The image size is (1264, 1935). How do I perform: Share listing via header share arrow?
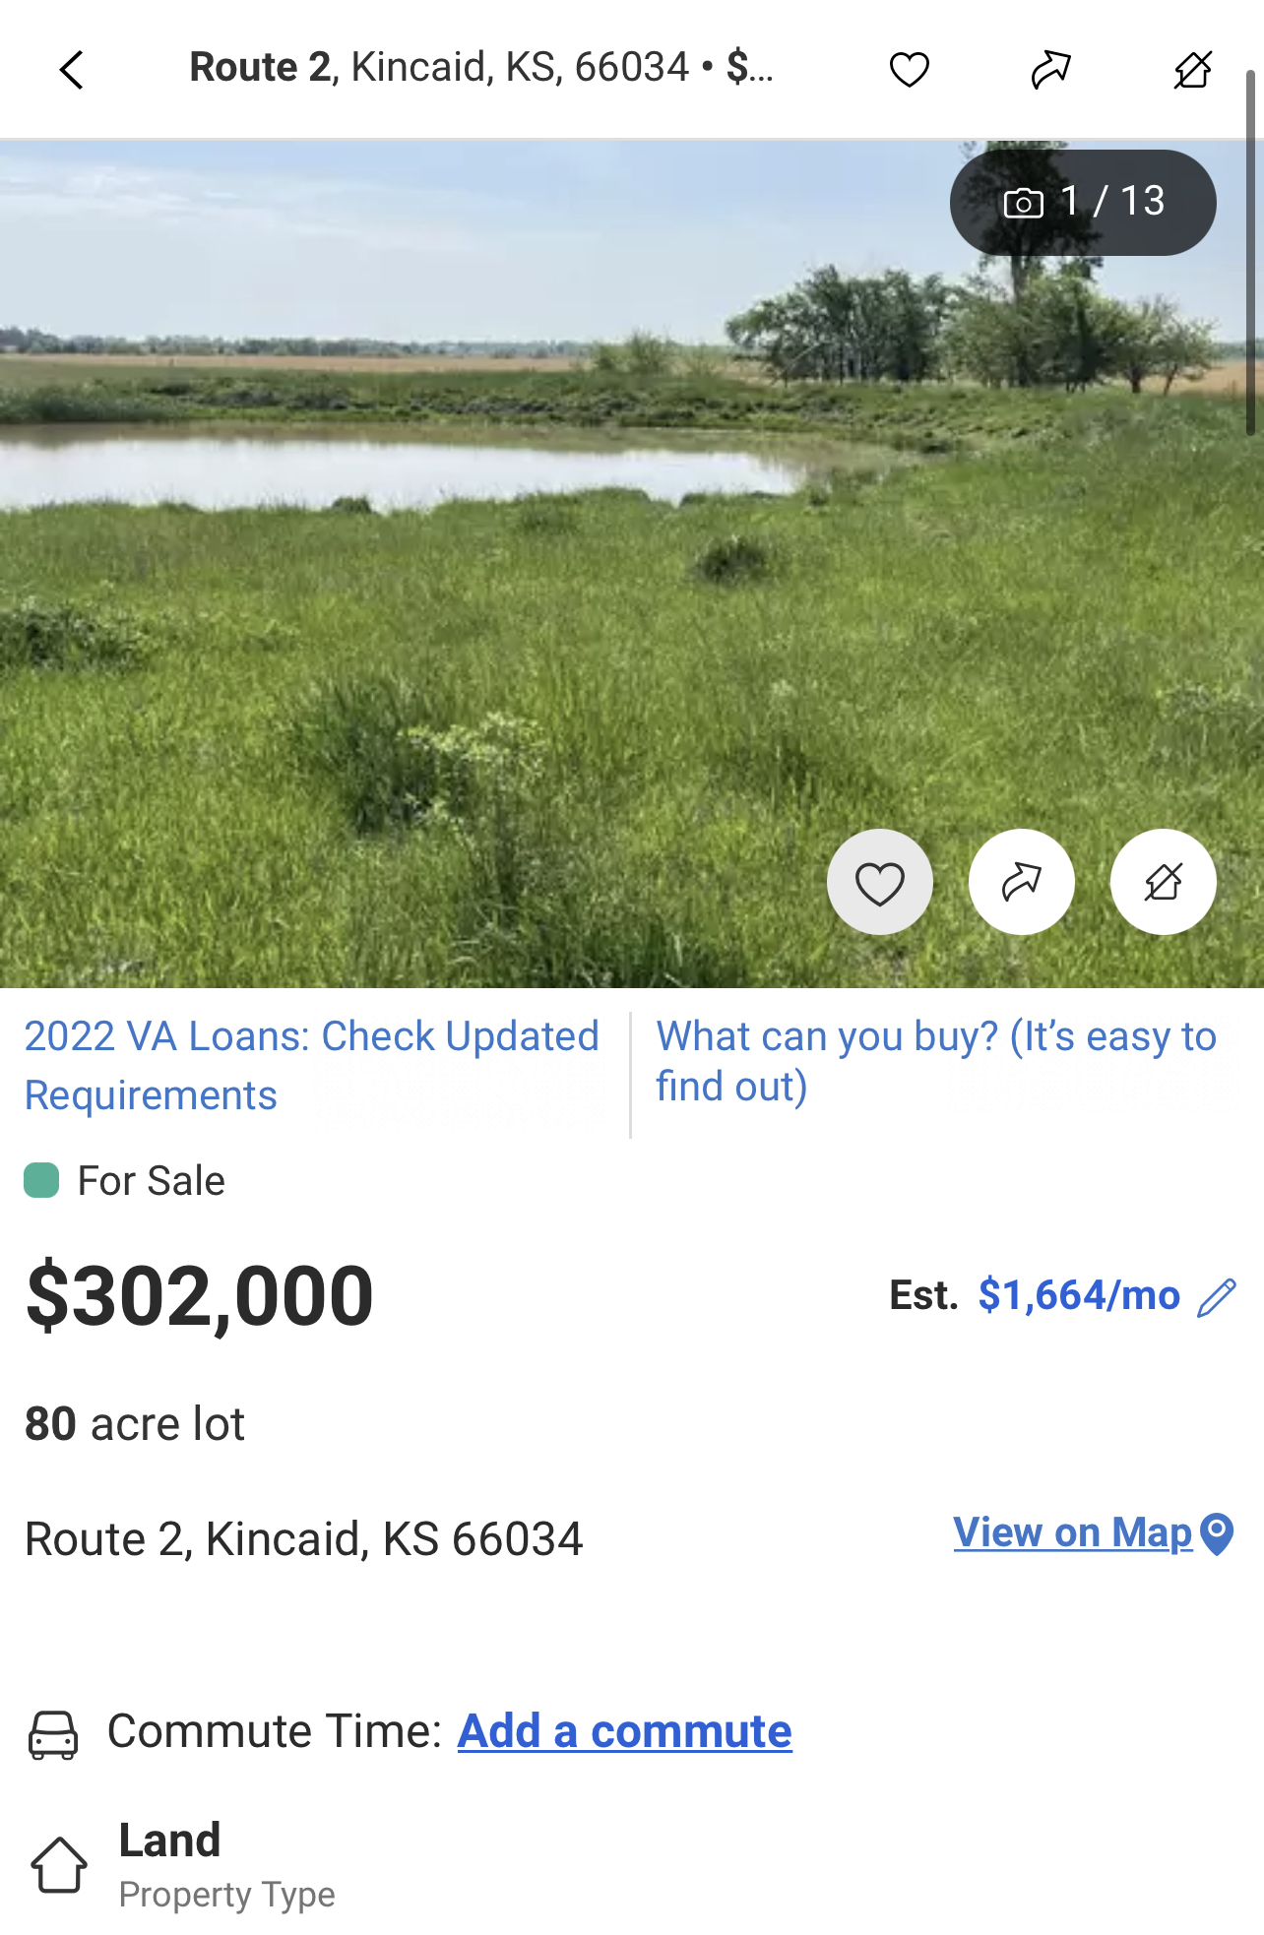1050,70
